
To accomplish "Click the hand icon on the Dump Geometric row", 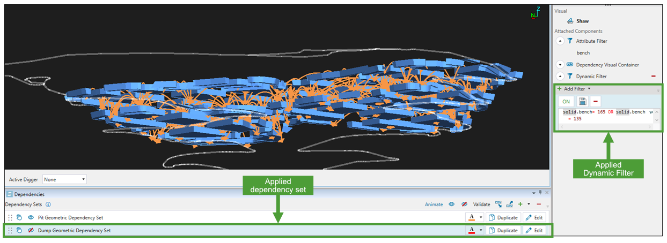I will [19, 230].
